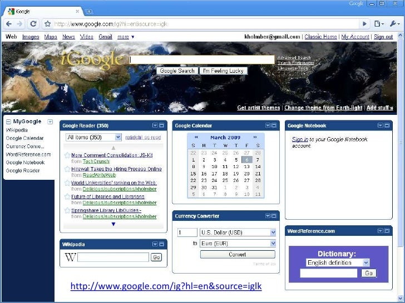The image size is (405, 303).
Task: Click the Wikipedia search field
Action: tap(113, 257)
